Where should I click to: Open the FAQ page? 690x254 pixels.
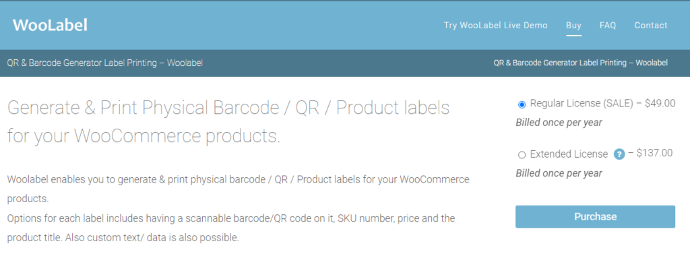(608, 26)
